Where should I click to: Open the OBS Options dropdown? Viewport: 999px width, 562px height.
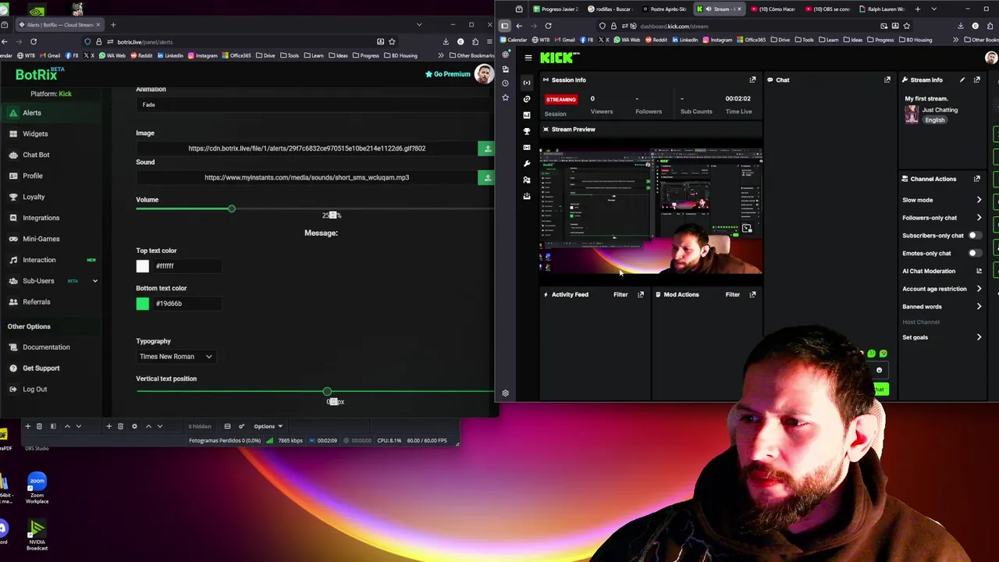click(268, 426)
